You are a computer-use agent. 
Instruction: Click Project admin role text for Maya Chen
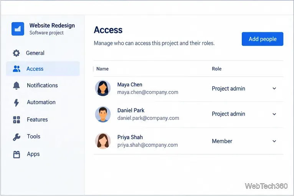click(x=228, y=89)
